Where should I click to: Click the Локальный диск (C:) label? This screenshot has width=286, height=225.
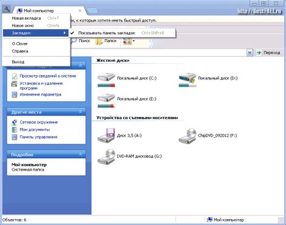pyautogui.click(x=136, y=78)
